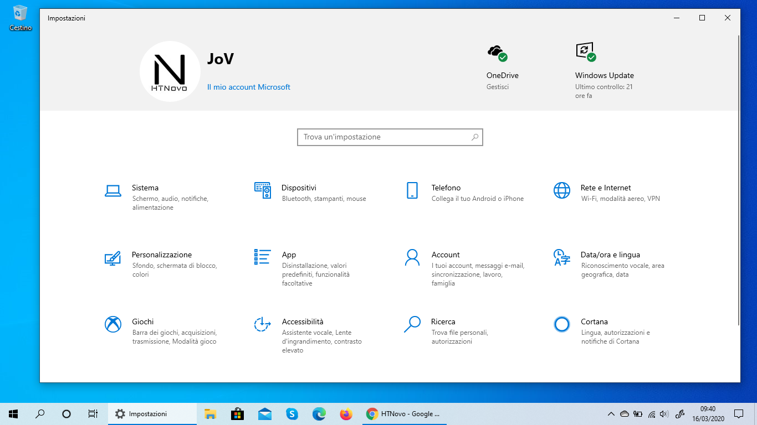Maximize the Impostazioni window
This screenshot has width=757, height=425.
click(x=702, y=18)
